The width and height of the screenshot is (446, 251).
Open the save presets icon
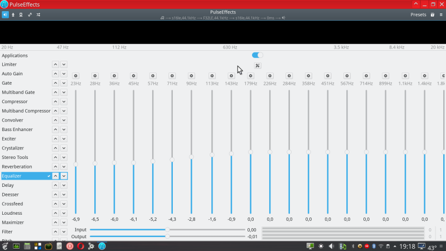[433, 15]
